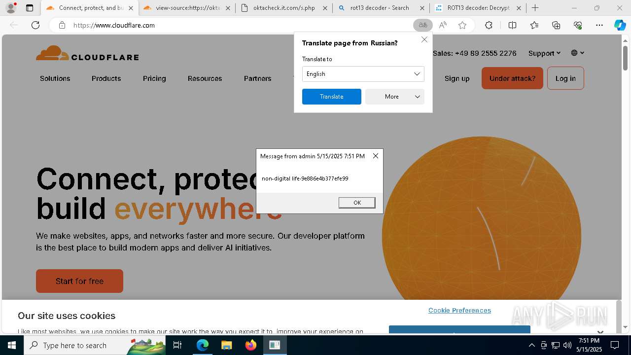
Task: Close the cookie banner with X
Action: pyautogui.click(x=600, y=332)
